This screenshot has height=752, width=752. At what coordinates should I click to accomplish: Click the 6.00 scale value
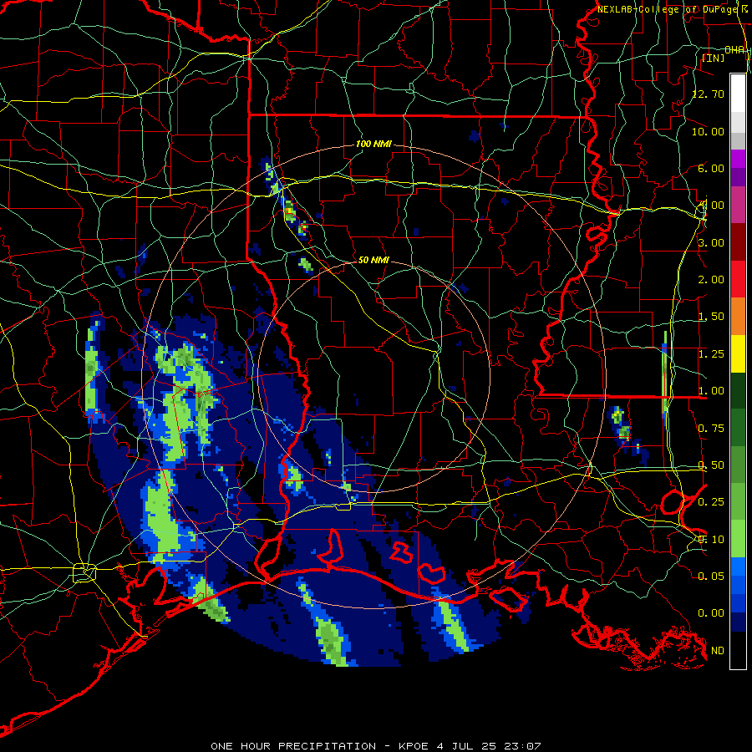pos(711,168)
